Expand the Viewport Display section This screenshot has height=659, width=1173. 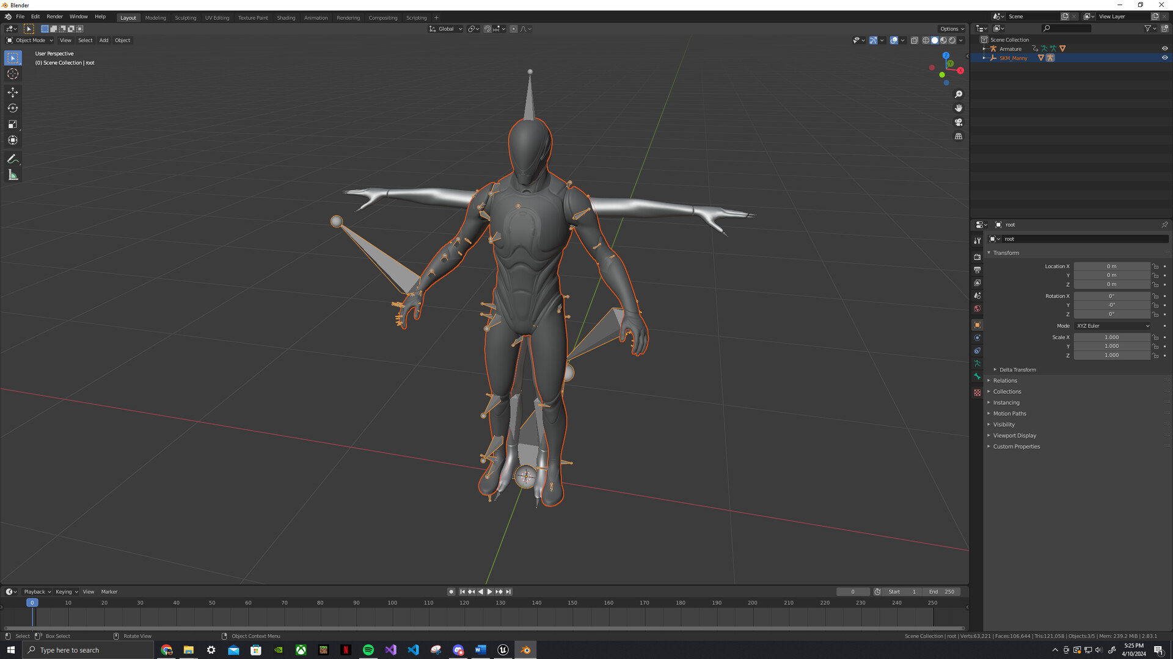(1014, 435)
